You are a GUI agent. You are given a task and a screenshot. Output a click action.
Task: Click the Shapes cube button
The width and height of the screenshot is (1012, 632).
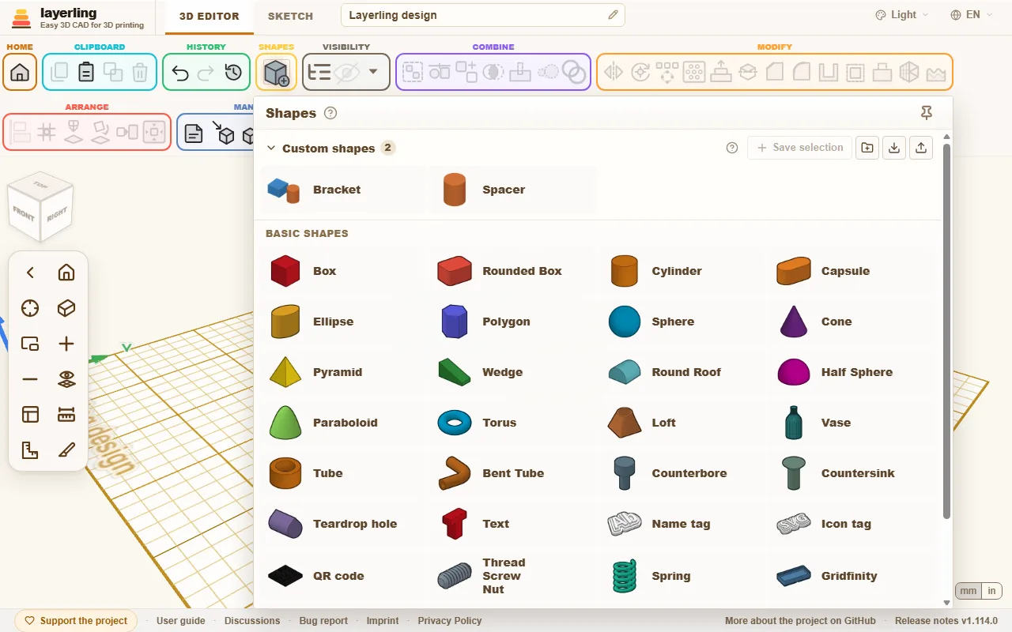pos(277,73)
